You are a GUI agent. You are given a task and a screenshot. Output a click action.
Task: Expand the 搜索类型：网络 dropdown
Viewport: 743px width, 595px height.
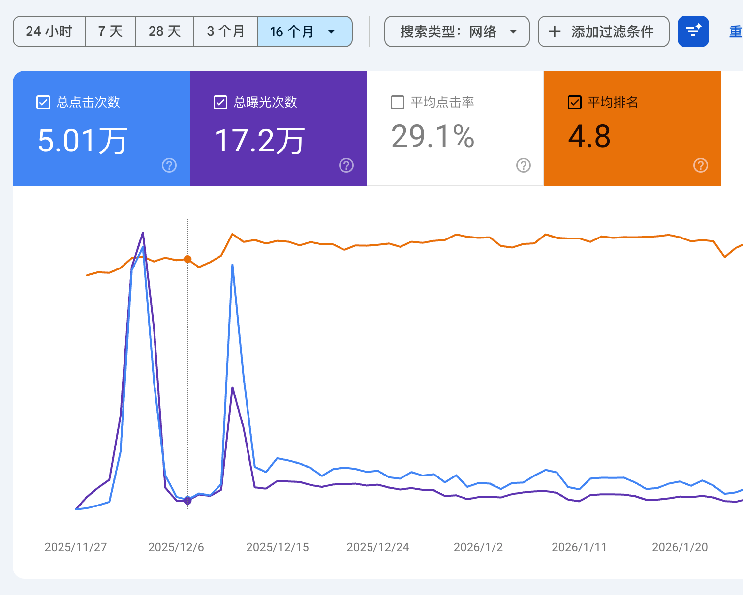457,31
